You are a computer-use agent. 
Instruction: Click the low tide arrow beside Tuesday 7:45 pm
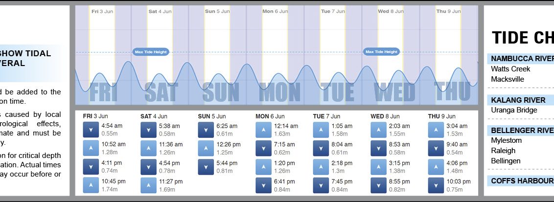pos(321,185)
